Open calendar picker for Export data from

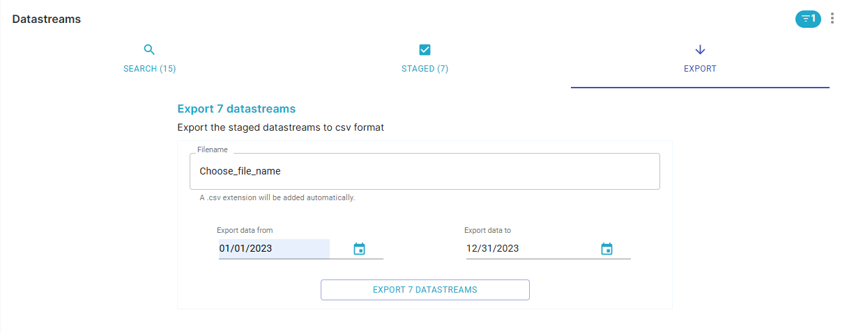(359, 249)
